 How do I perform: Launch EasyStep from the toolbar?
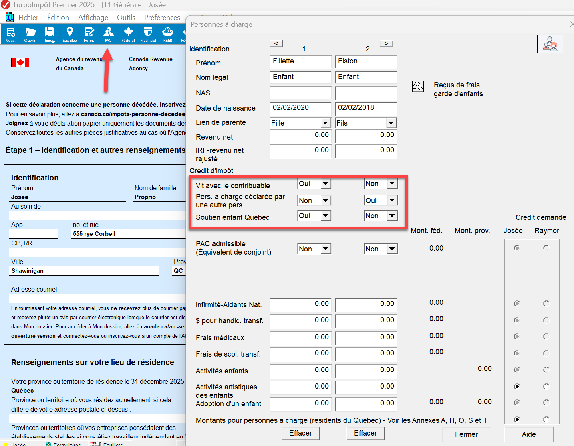click(70, 34)
